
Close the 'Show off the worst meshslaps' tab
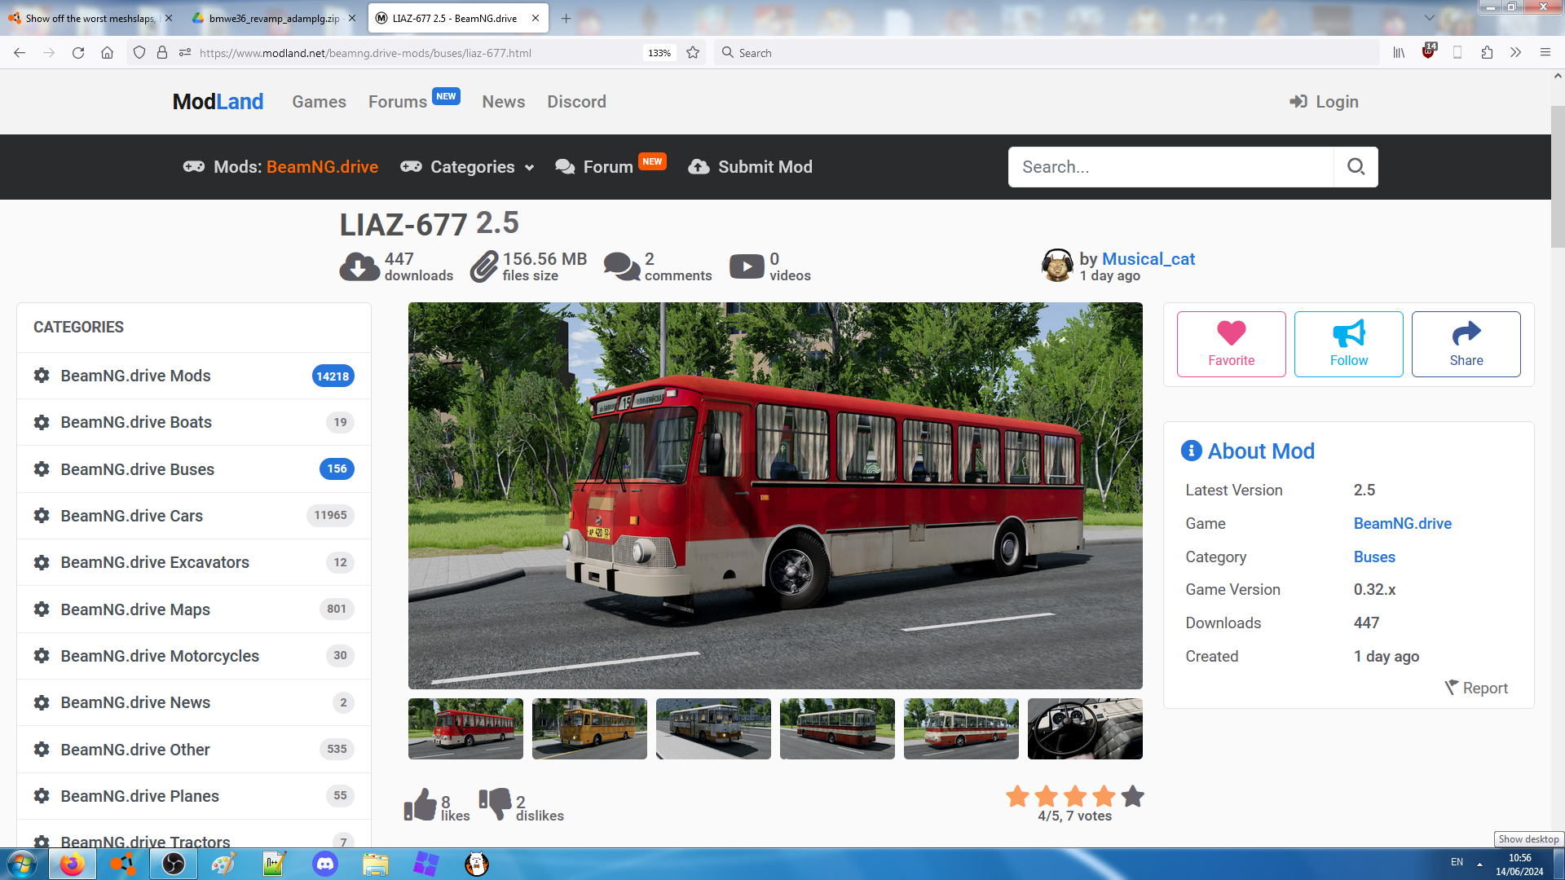coord(169,18)
